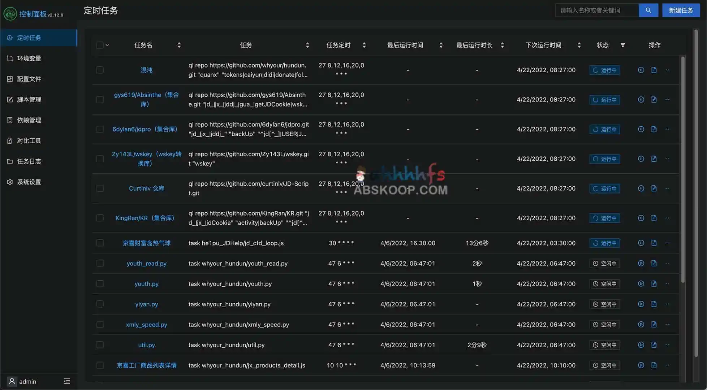
Task: Stop the running 混沌 task
Action: coord(641,70)
